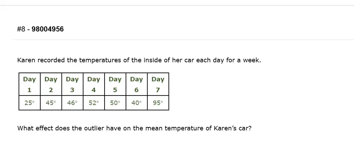
Task: Click the question ID 98004956
Action: (47, 29)
